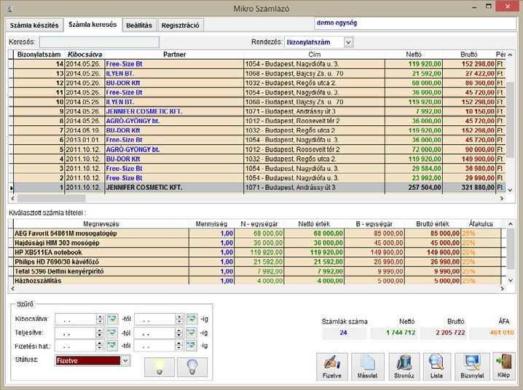
Task: Open the Bizonylat document button
Action: pyautogui.click(x=472, y=367)
